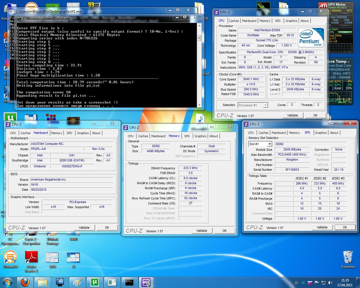The image size is (360, 288).
Task: Open the 42 screenshot file on desktop
Action: (73, 260)
